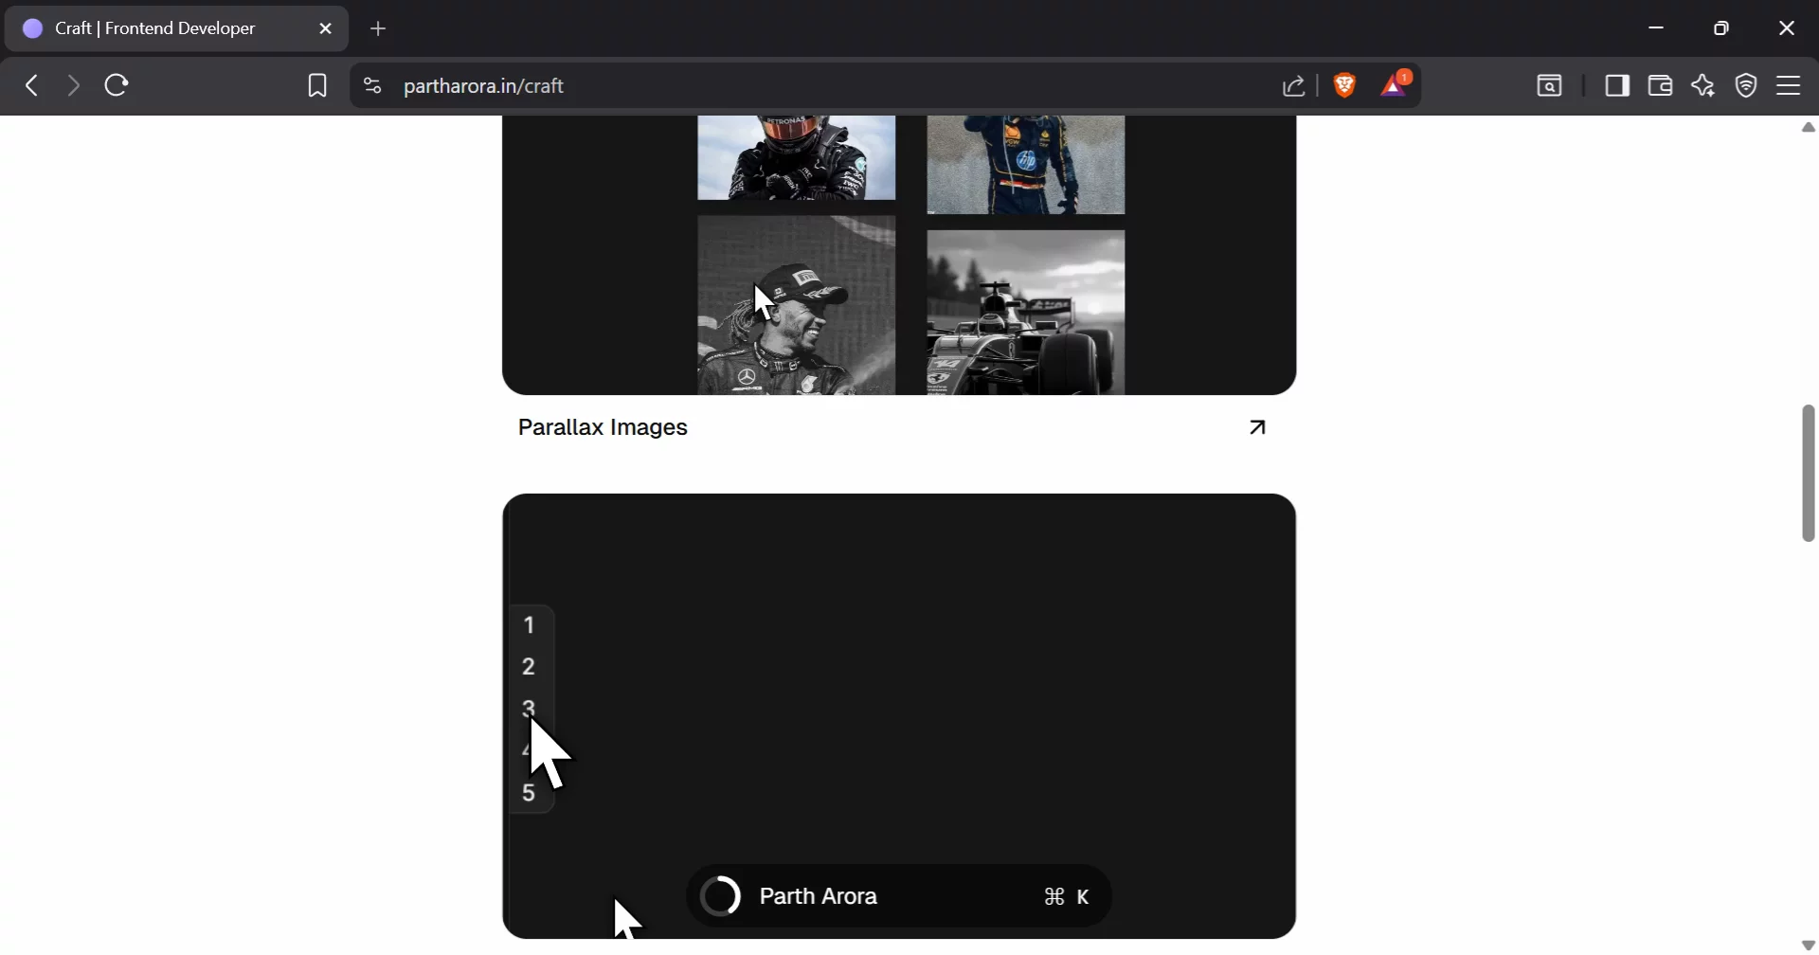
Task: Click the Lewis Hamilton podium thumbnail
Action: 796,303
